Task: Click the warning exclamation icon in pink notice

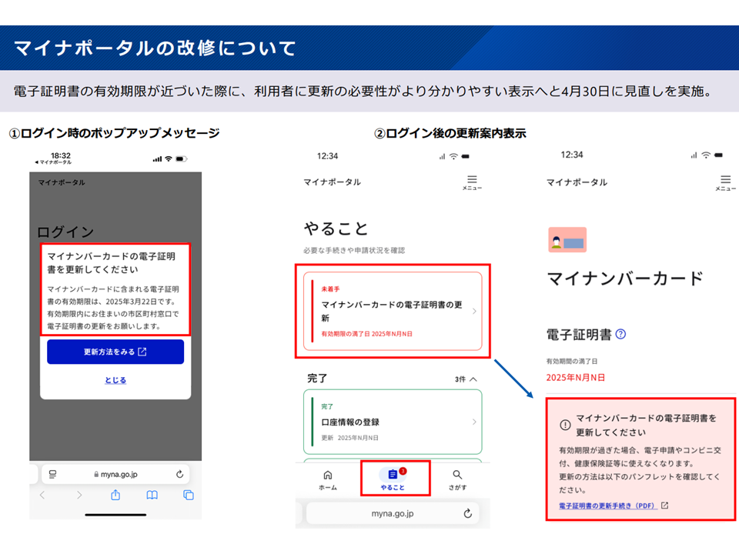Action: point(565,425)
